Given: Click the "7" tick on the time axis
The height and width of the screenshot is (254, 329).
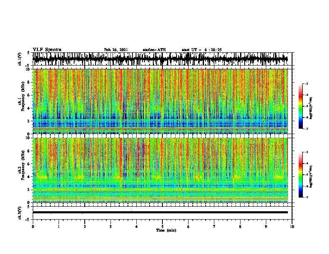Looking at the screenshot, I should 214,227.
